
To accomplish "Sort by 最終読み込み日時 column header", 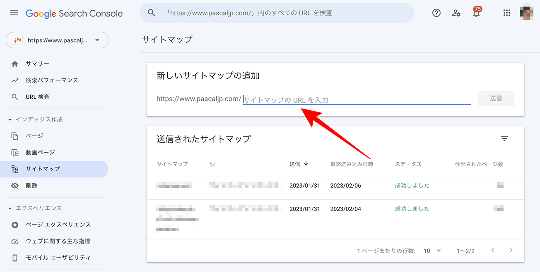I will [x=352, y=164].
